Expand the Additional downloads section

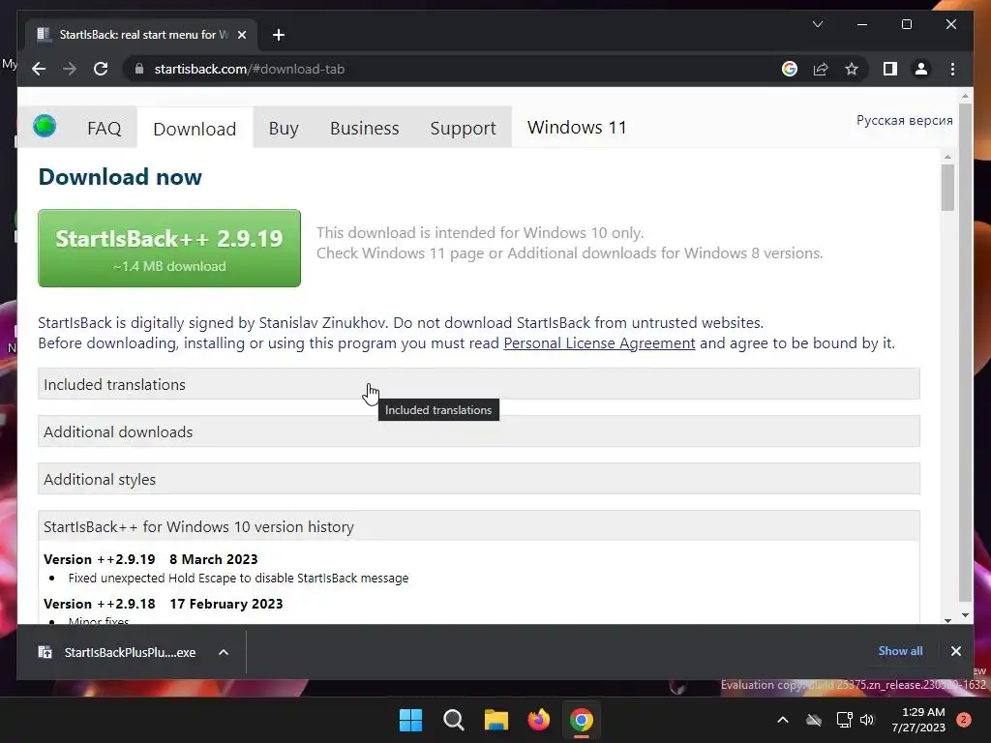tap(479, 431)
